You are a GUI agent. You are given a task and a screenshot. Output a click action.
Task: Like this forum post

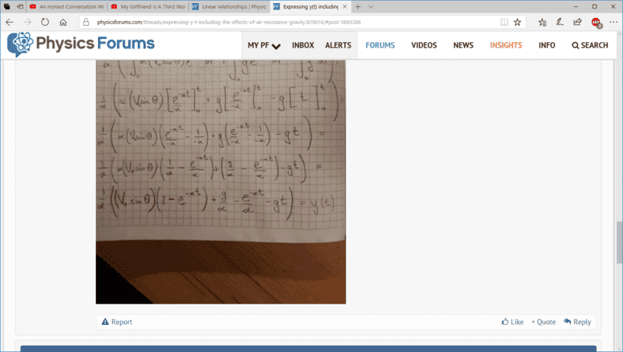pos(512,322)
